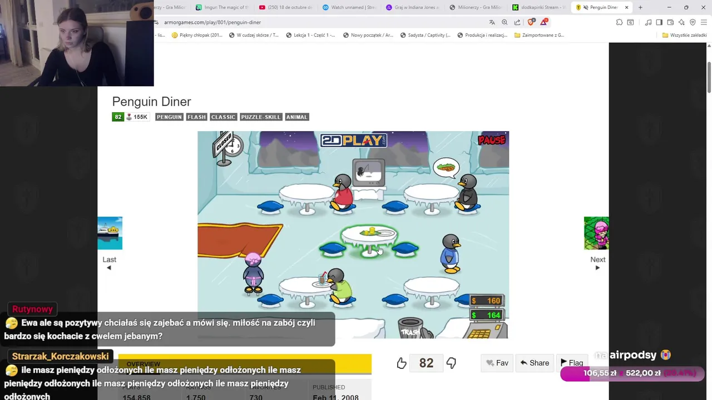Click the blue-shirt standing penguin

[451, 253]
